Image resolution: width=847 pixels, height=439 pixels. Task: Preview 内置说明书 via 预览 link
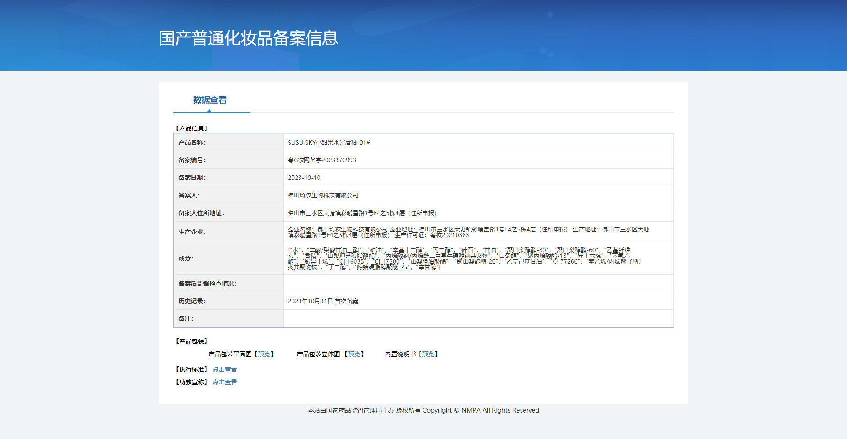click(428, 354)
